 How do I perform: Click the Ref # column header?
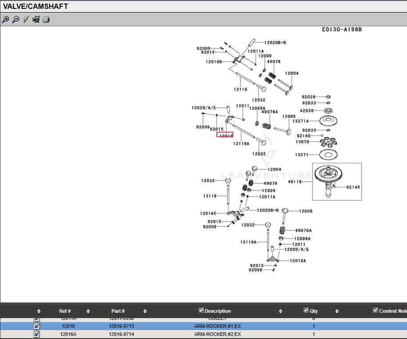point(65,311)
